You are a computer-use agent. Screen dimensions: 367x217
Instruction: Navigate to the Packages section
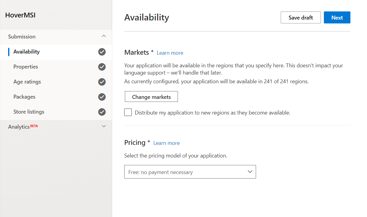56,97
